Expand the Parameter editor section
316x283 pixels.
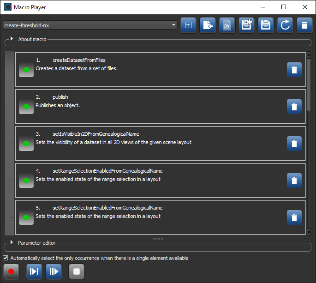click(x=12, y=242)
